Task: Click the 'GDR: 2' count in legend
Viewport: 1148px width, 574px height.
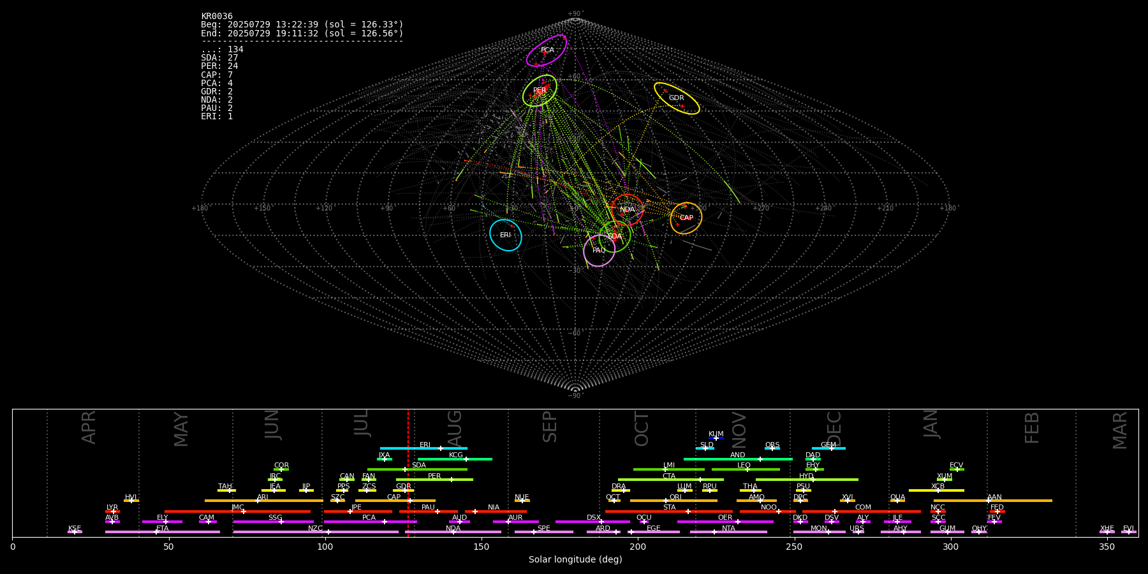Action: point(217,91)
